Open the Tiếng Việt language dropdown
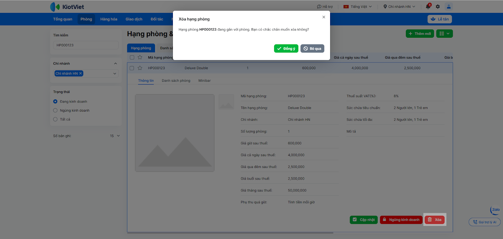 [358, 7]
